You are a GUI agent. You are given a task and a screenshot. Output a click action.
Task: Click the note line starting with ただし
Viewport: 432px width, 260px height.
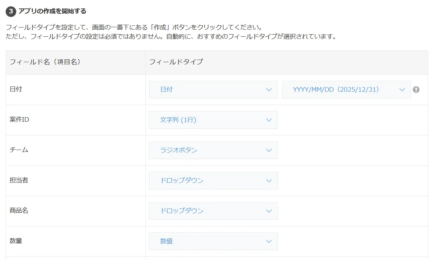[x=171, y=36]
